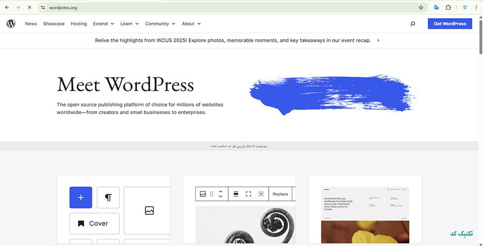Expand the Community menu

point(160,24)
